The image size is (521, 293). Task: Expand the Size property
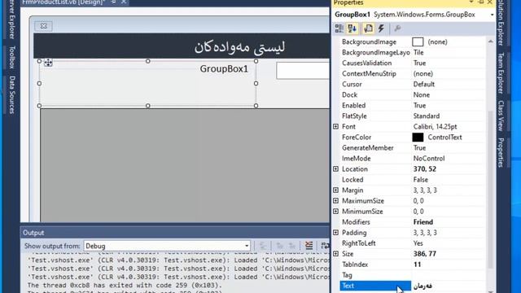335,254
